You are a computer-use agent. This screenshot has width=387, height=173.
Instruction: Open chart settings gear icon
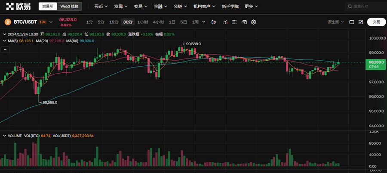(254, 22)
